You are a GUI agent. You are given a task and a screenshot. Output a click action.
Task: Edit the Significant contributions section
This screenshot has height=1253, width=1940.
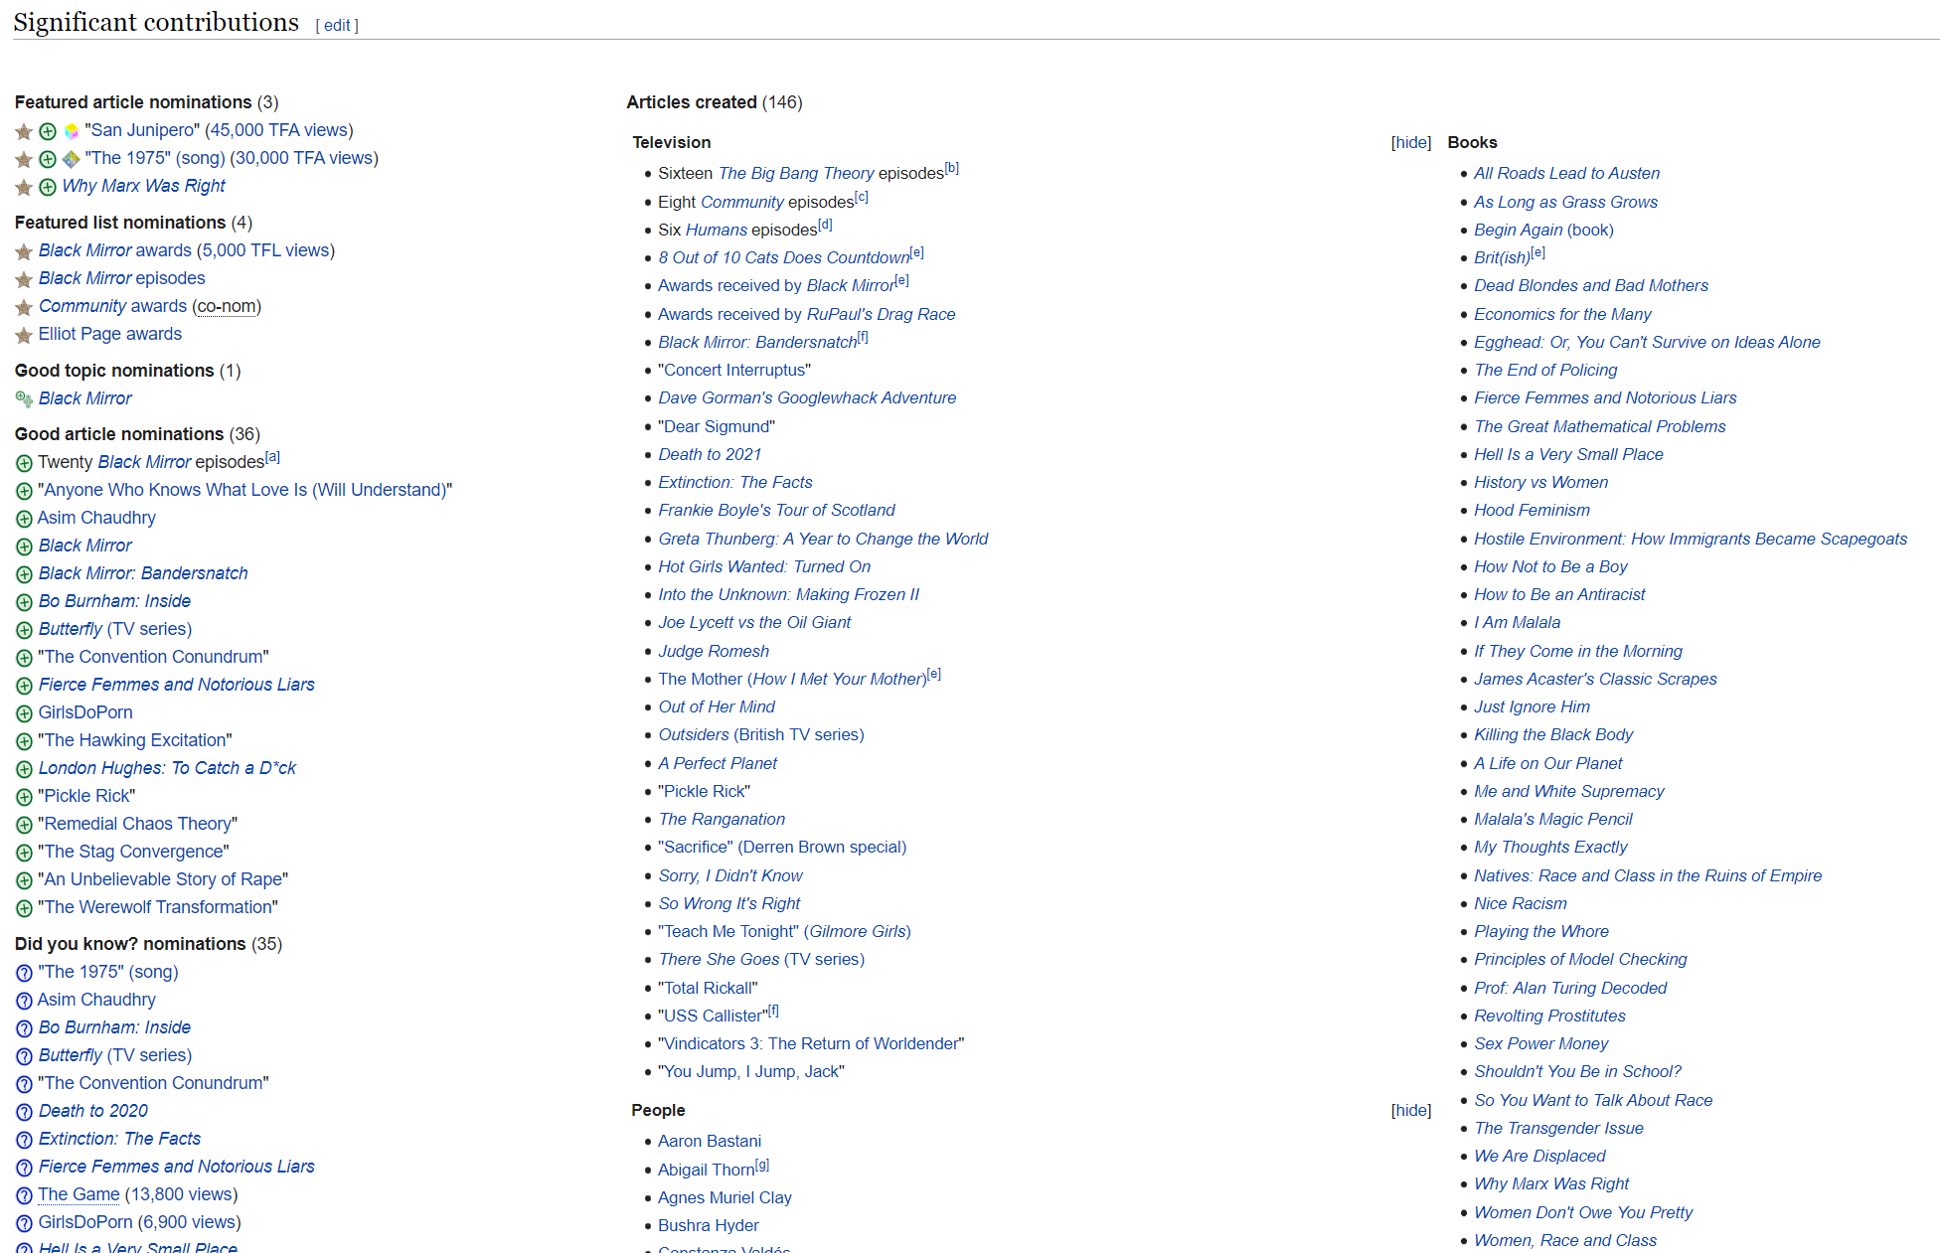tap(337, 25)
